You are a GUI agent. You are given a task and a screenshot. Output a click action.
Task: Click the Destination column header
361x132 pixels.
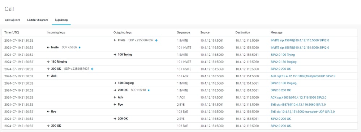point(243,32)
